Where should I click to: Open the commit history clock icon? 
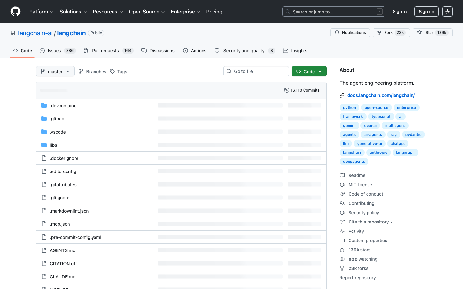(x=287, y=90)
